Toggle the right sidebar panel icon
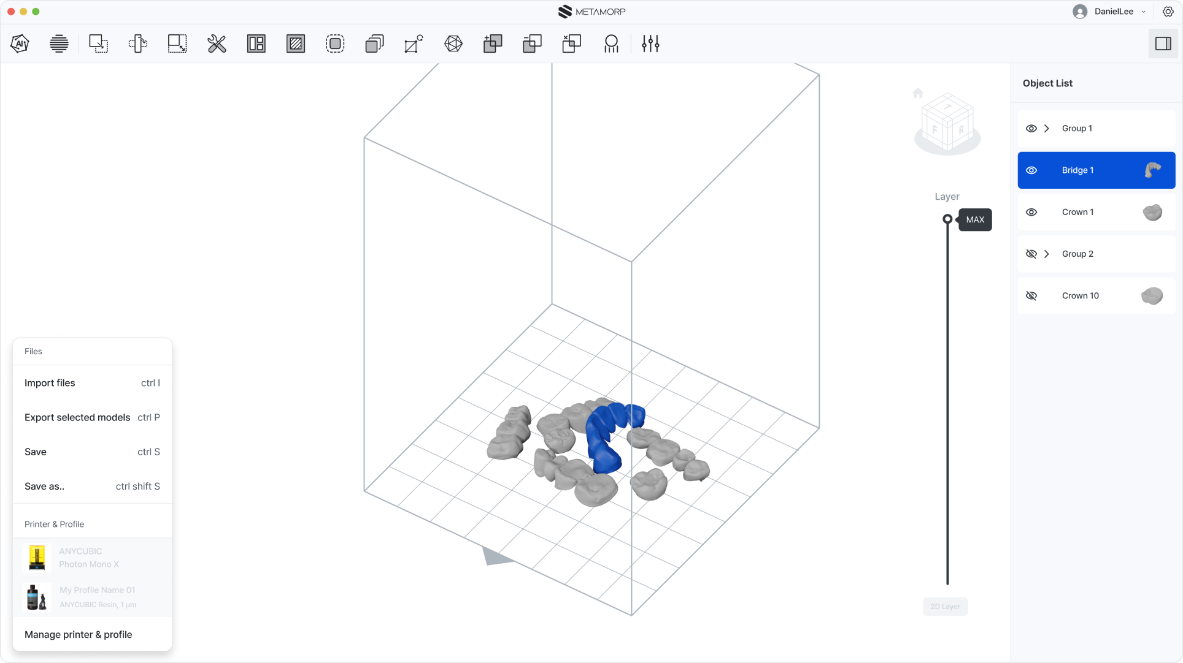 (x=1163, y=43)
